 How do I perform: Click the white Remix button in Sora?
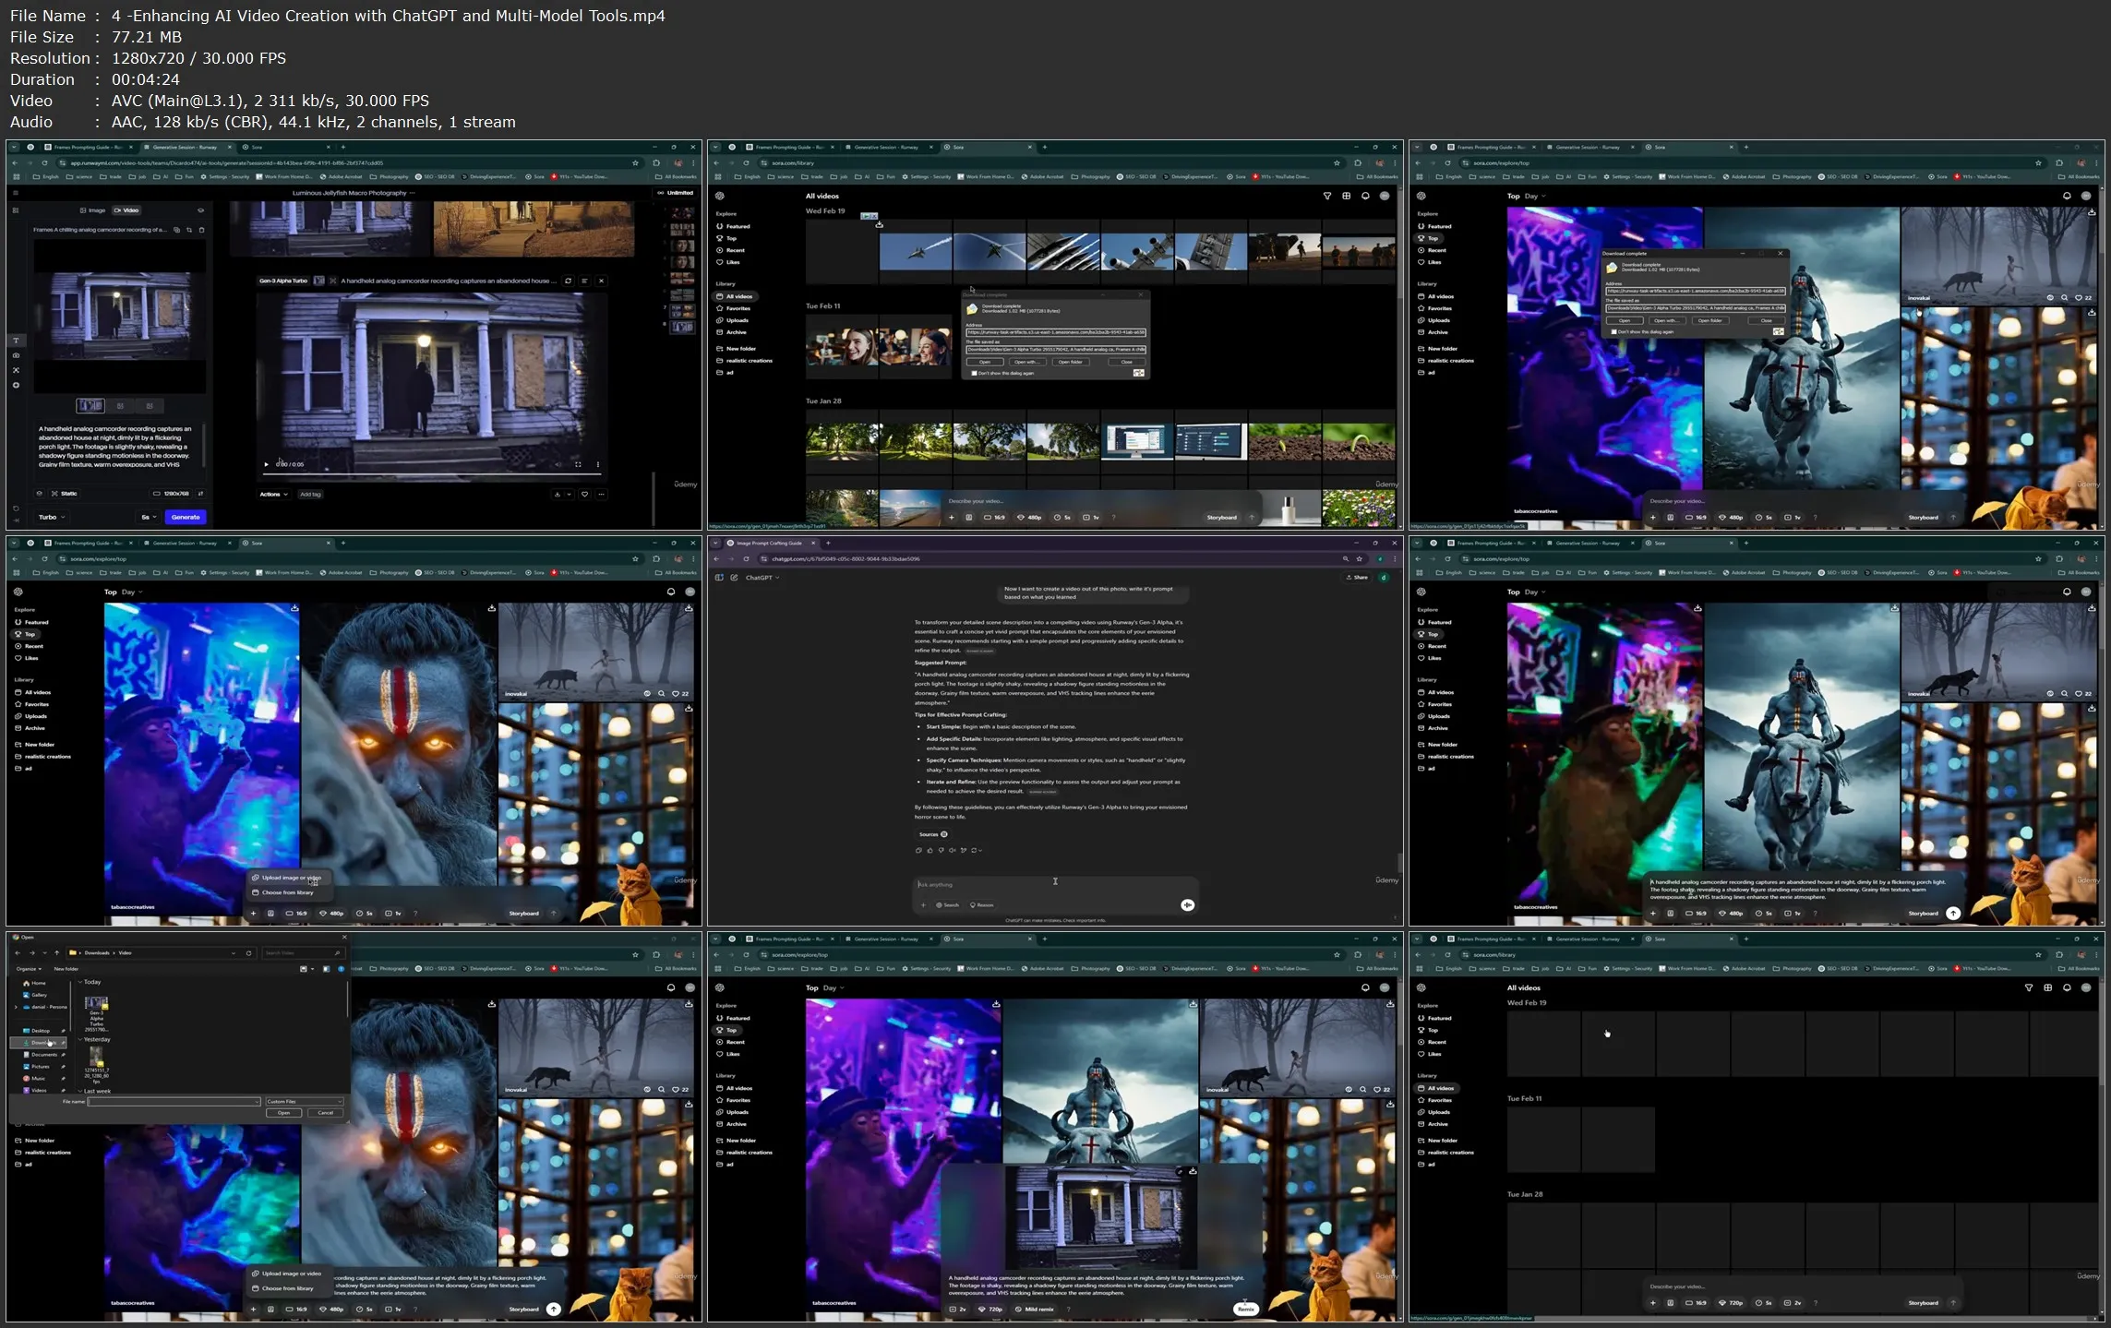[x=1245, y=1309]
